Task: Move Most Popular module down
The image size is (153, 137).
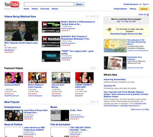Action: (x=94, y=102)
